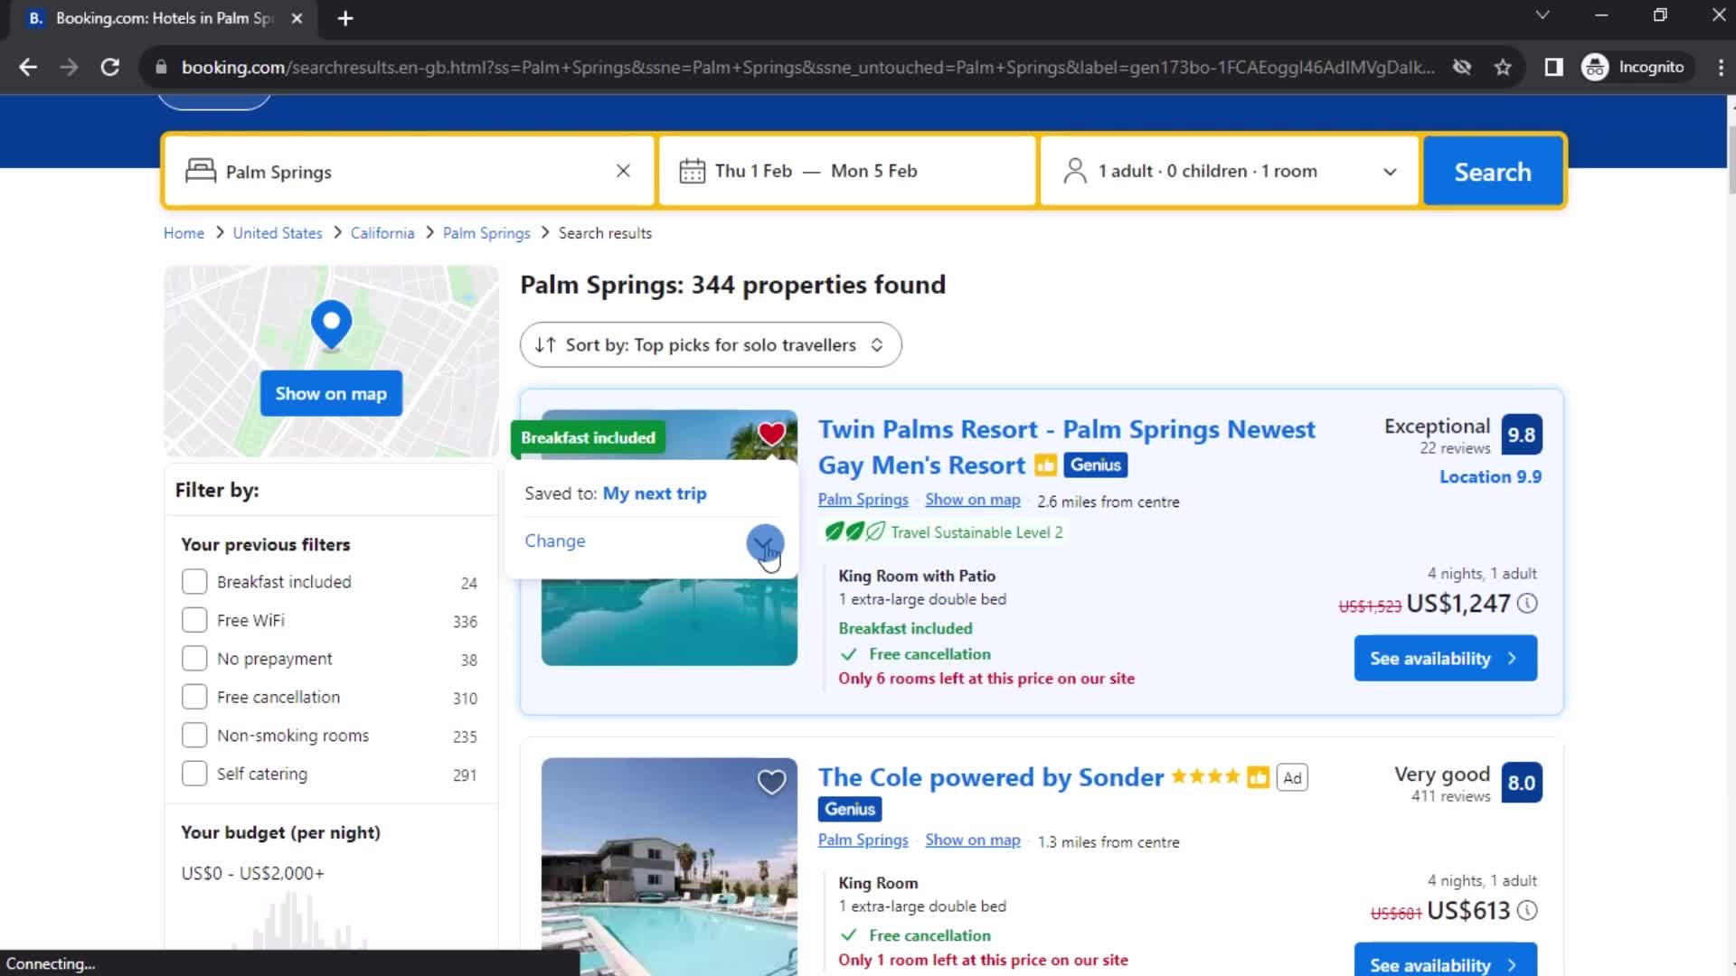Enable the Free WiFi filter checkbox
The image size is (1736, 976).
[x=193, y=620]
